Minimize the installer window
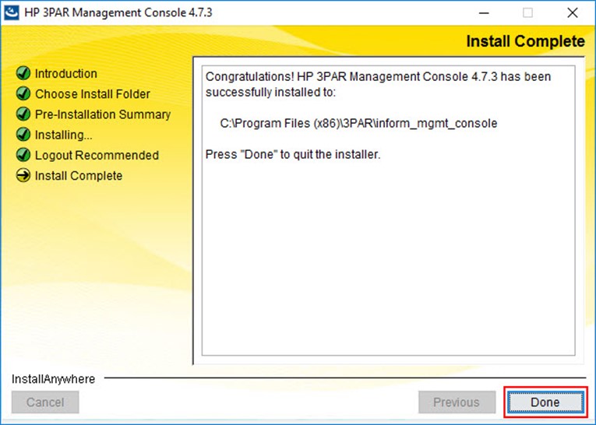Viewport: 596px width, 425px height. [x=484, y=13]
